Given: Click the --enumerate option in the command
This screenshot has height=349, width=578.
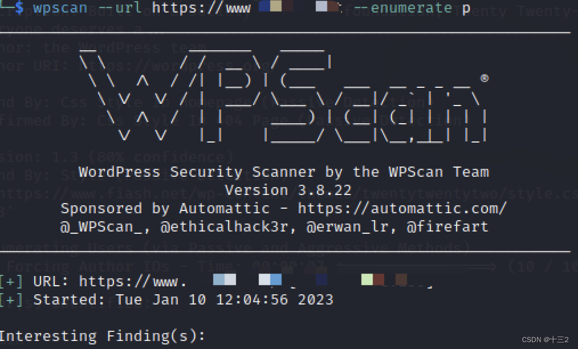Looking at the screenshot, I should 402,7.
